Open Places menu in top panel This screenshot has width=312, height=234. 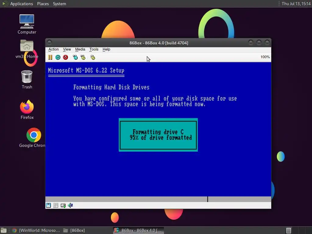click(43, 4)
